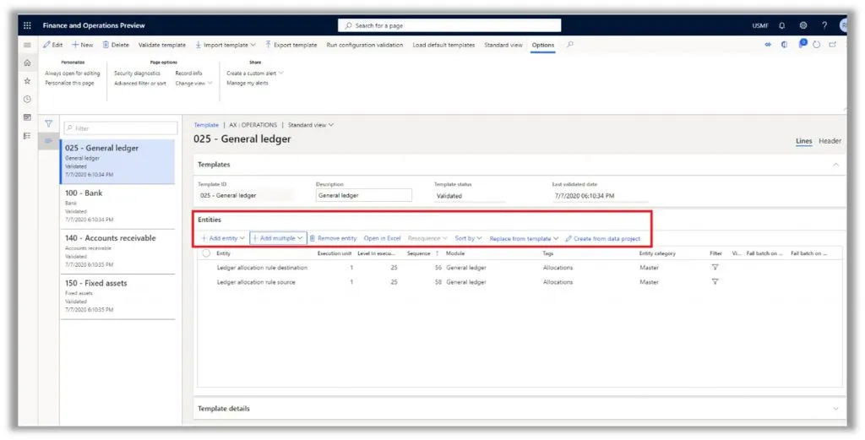865x440 pixels.
Task: Open filter for Ledger allocation rule source
Action: click(x=715, y=282)
